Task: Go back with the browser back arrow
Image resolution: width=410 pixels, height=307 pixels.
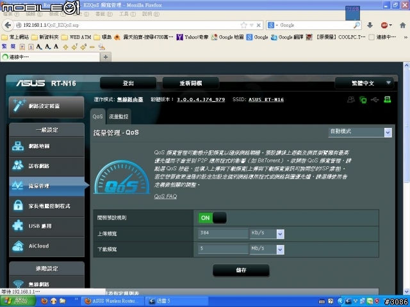Action: click(x=8, y=25)
